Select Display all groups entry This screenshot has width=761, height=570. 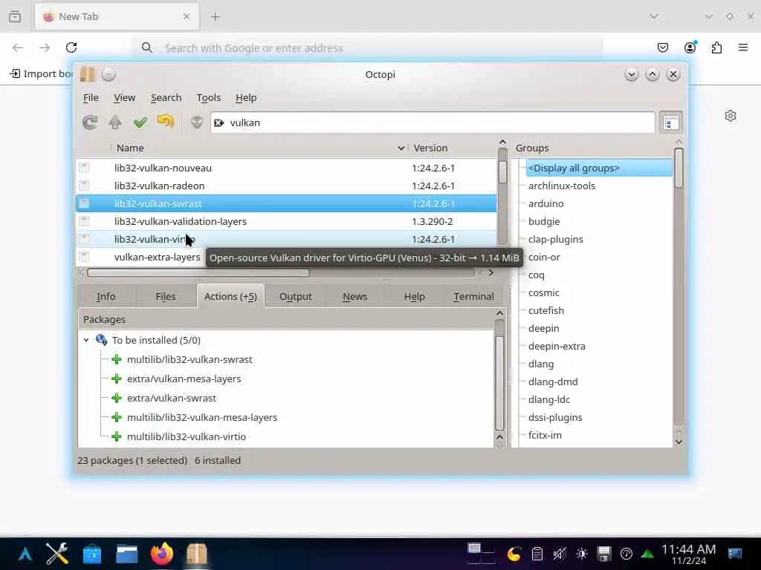(x=599, y=168)
